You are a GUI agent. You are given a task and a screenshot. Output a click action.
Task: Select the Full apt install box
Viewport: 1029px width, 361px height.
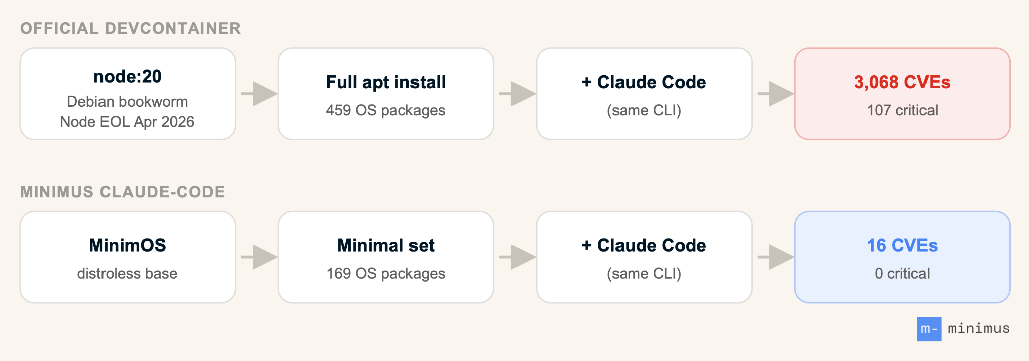(386, 94)
